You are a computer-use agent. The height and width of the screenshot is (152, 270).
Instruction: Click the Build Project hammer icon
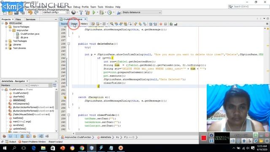point(81,12)
